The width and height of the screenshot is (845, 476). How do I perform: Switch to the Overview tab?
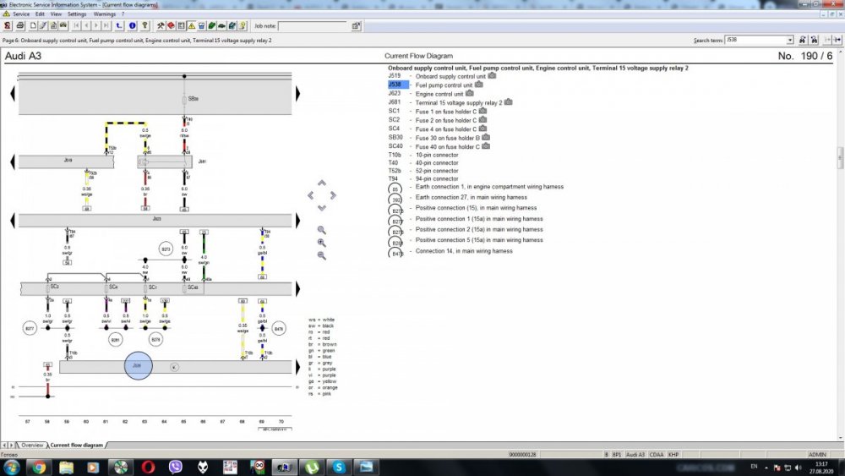click(x=32, y=446)
